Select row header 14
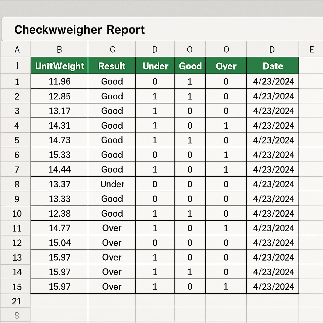323x323 pixels. coord(16,272)
